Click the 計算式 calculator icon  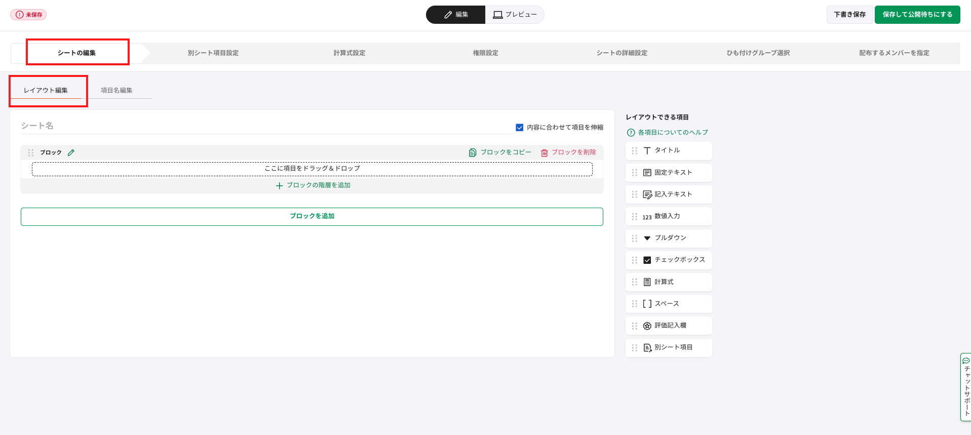tap(647, 282)
